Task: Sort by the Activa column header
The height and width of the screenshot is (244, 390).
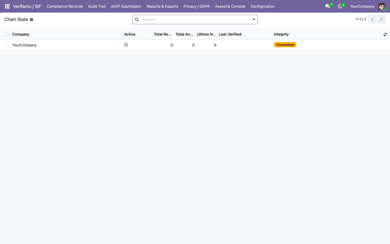Action: pyautogui.click(x=130, y=34)
